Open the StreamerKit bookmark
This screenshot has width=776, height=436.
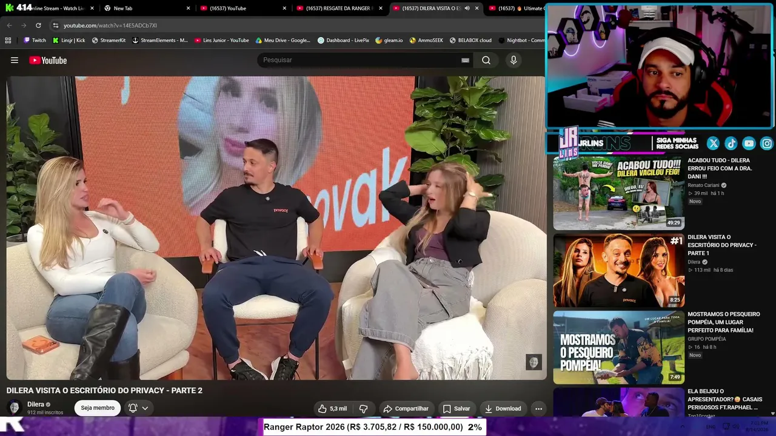[x=109, y=41]
